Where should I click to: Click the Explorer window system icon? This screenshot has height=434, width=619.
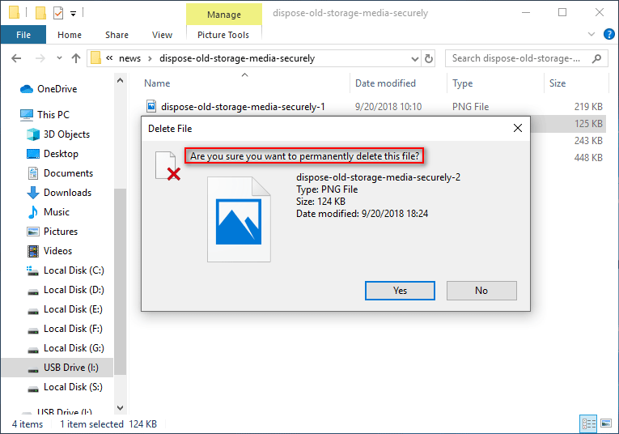(14, 13)
